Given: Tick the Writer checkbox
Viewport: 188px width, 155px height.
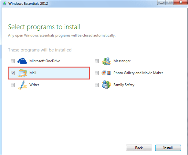Looking at the screenshot, I should tap(13, 85).
